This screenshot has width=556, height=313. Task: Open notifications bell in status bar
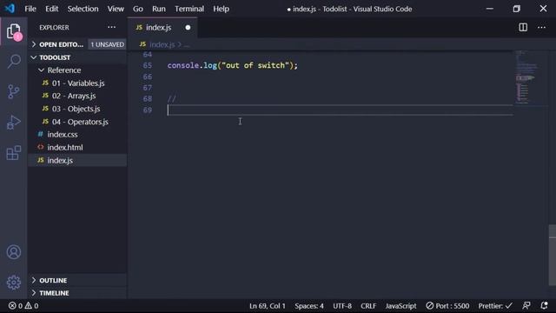point(545,305)
